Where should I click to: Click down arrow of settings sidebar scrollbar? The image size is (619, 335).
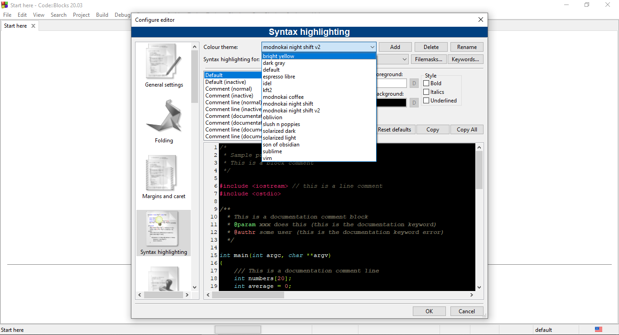(x=195, y=287)
